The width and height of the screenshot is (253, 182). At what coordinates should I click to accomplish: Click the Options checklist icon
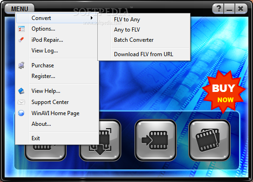[21, 29]
